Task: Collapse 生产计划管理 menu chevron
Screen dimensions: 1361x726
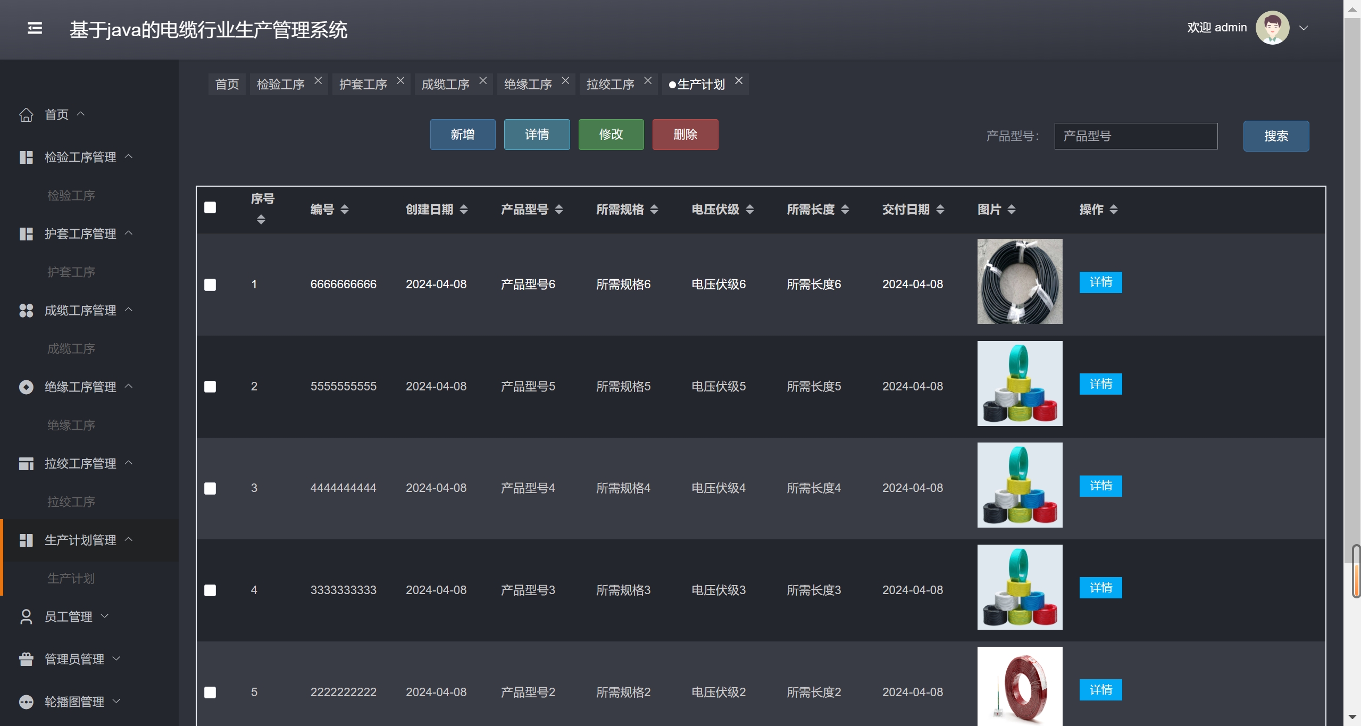Action: (x=129, y=539)
